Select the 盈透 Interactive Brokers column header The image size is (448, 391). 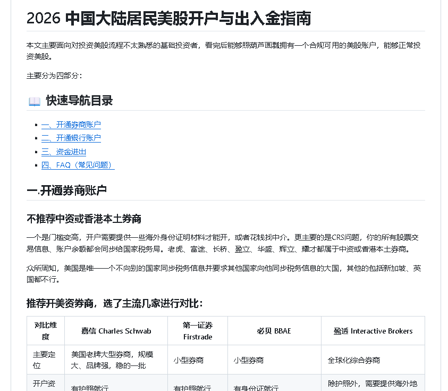pos(373,331)
